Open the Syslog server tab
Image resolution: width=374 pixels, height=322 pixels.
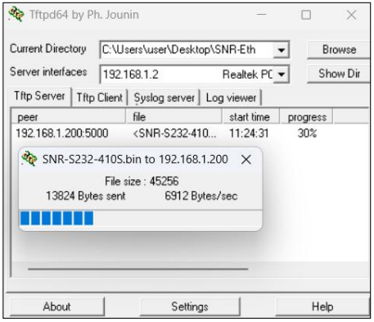pos(164,98)
